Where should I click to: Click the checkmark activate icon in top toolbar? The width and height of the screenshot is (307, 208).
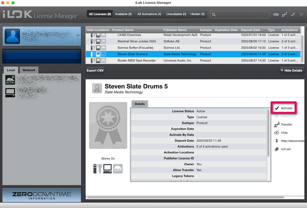click(x=293, y=14)
